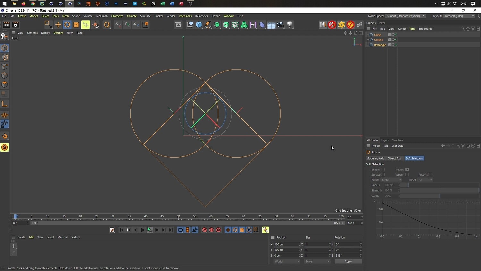Add a Camera object
Screen dimensions: 481x271
280,25
